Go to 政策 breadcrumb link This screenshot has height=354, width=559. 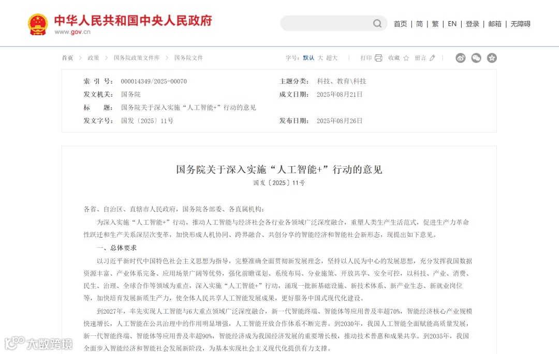(93, 58)
